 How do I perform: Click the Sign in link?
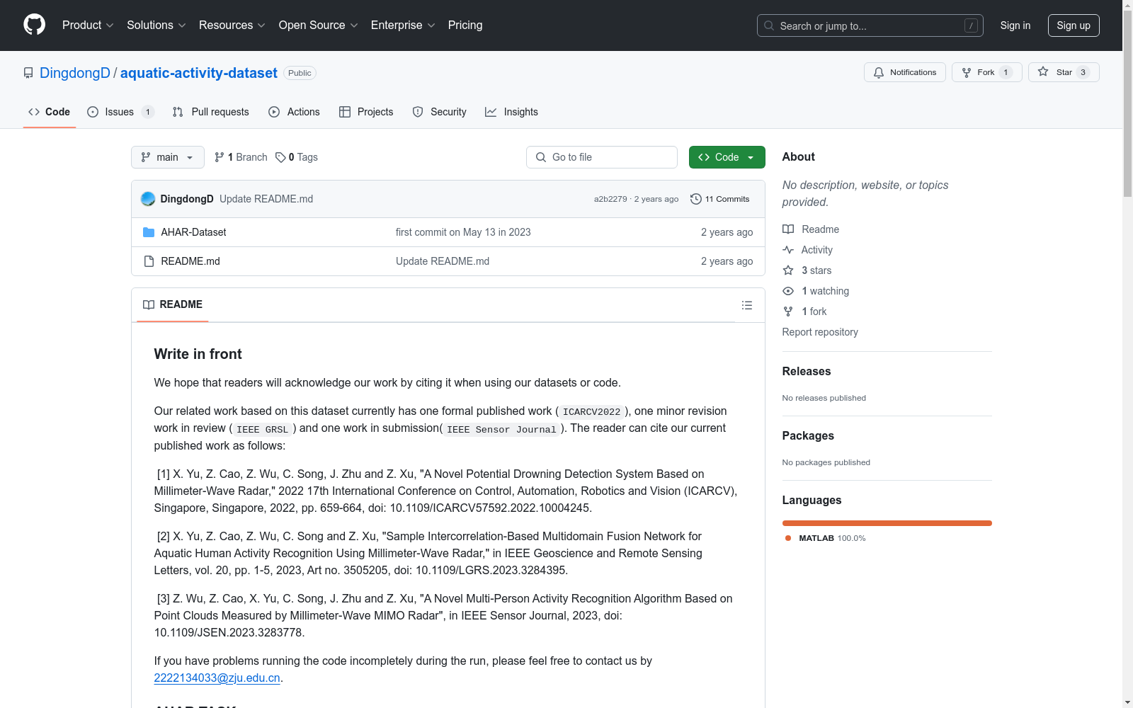coord(1015,25)
